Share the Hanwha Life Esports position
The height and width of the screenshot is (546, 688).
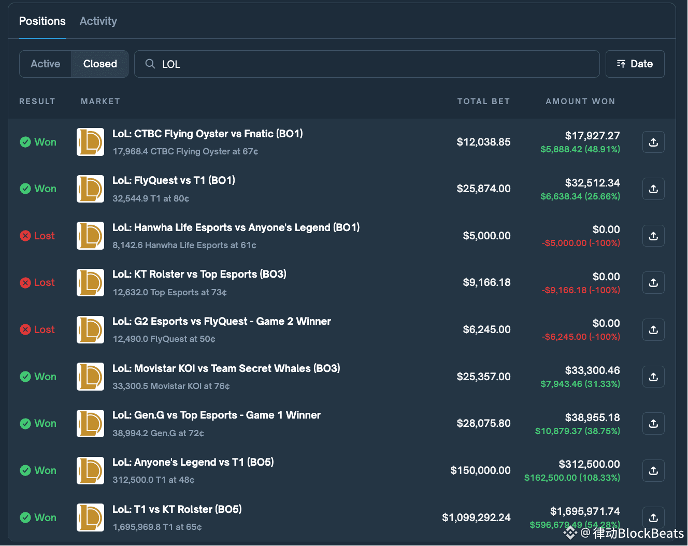653,236
